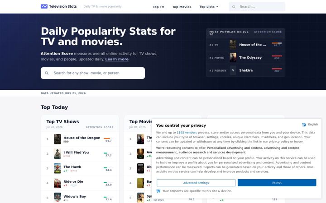Click House of the Dragon poster in Top TV Shows

pyautogui.click(x=58, y=139)
